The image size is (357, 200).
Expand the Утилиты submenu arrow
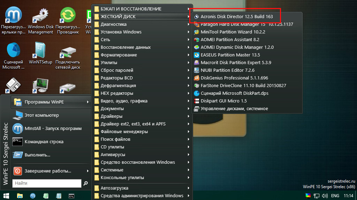pyautogui.click(x=189, y=63)
